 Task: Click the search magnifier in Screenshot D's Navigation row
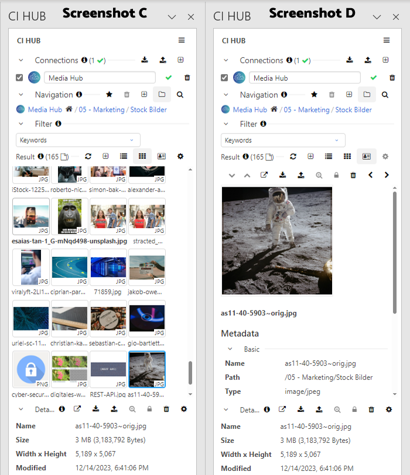[x=385, y=95]
